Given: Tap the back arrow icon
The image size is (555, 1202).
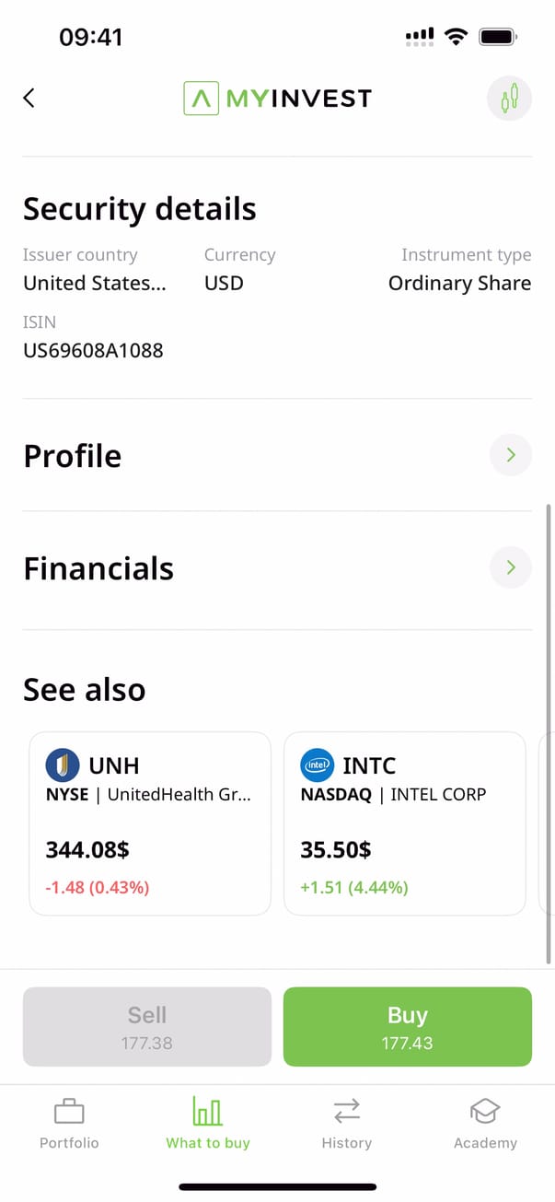Looking at the screenshot, I should pyautogui.click(x=29, y=99).
